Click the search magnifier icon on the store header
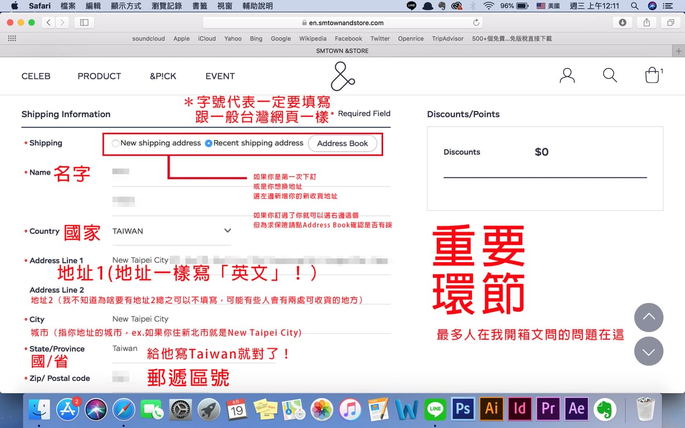This screenshot has width=685, height=428. [610, 75]
